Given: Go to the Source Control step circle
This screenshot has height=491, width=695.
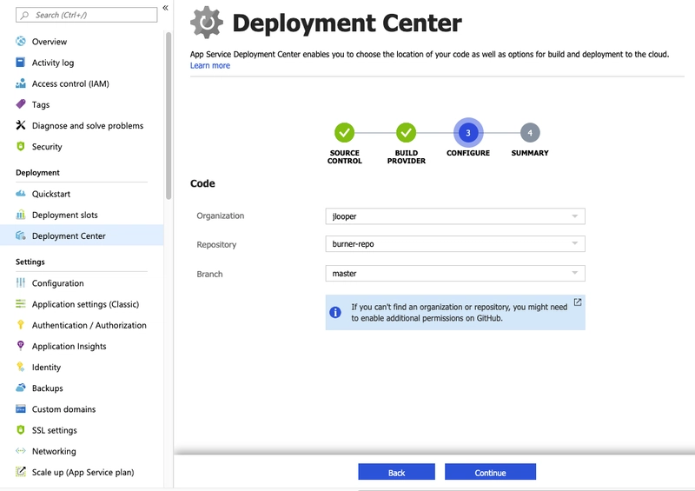Looking at the screenshot, I should (344, 132).
